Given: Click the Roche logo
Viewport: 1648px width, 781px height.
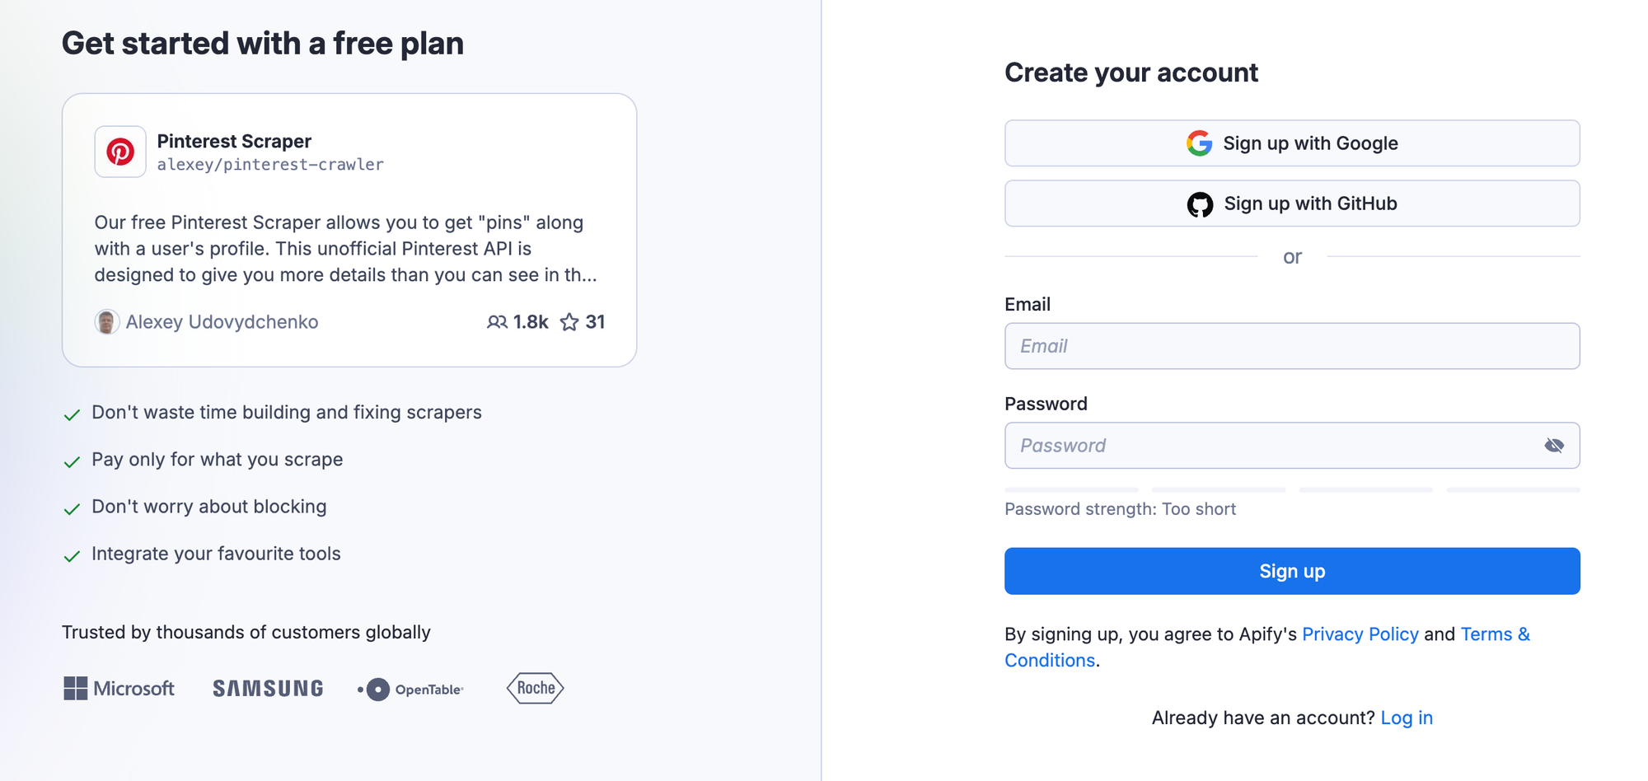Looking at the screenshot, I should tap(534, 687).
